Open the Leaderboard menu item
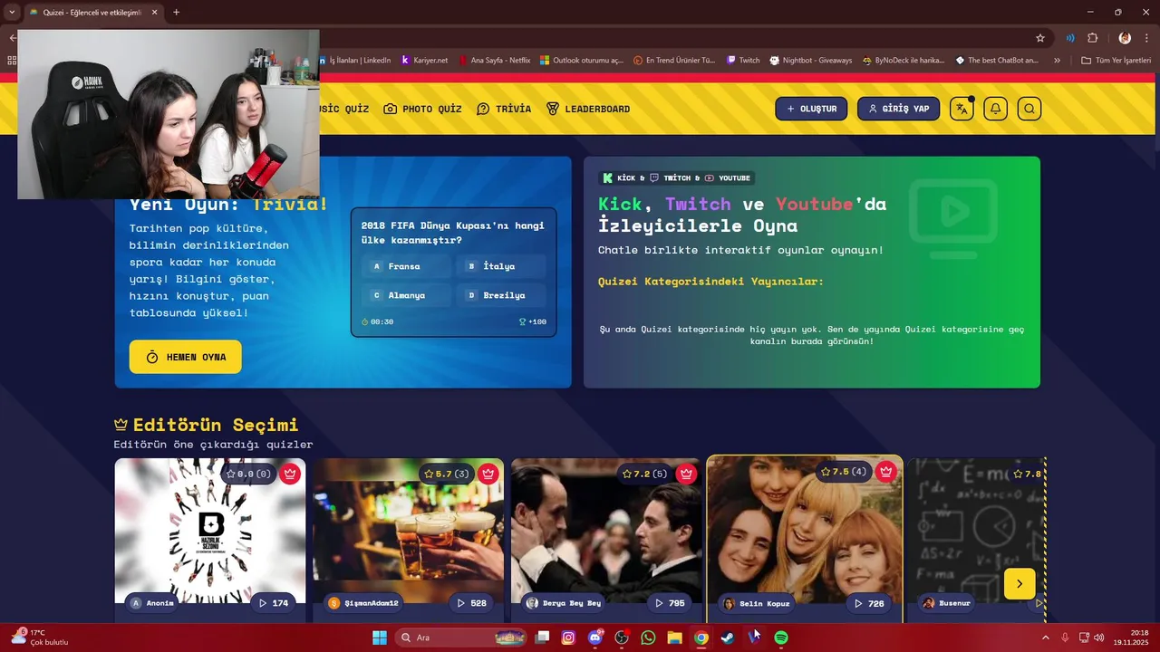 [588, 109]
